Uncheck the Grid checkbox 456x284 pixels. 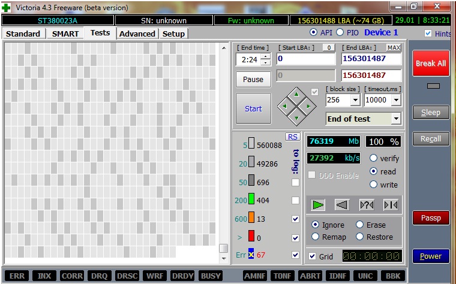(311, 256)
